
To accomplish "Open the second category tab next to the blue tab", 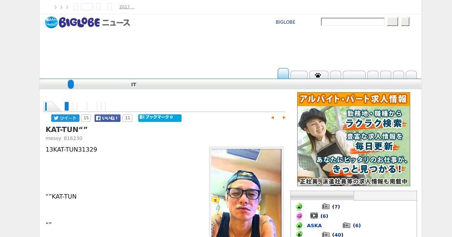I will point(299,75).
